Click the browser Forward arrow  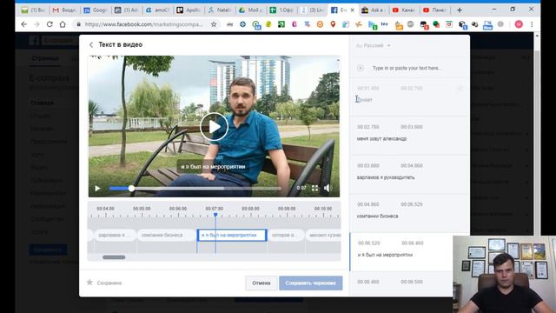pyautogui.click(x=36, y=24)
